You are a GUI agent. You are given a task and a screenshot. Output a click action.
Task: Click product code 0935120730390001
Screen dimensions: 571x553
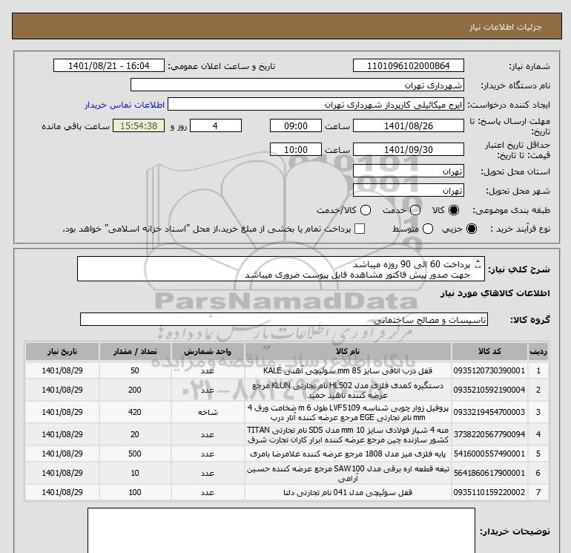[489, 370]
